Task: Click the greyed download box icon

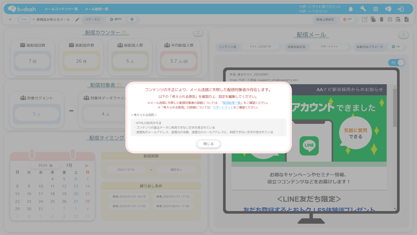Action: [390, 20]
